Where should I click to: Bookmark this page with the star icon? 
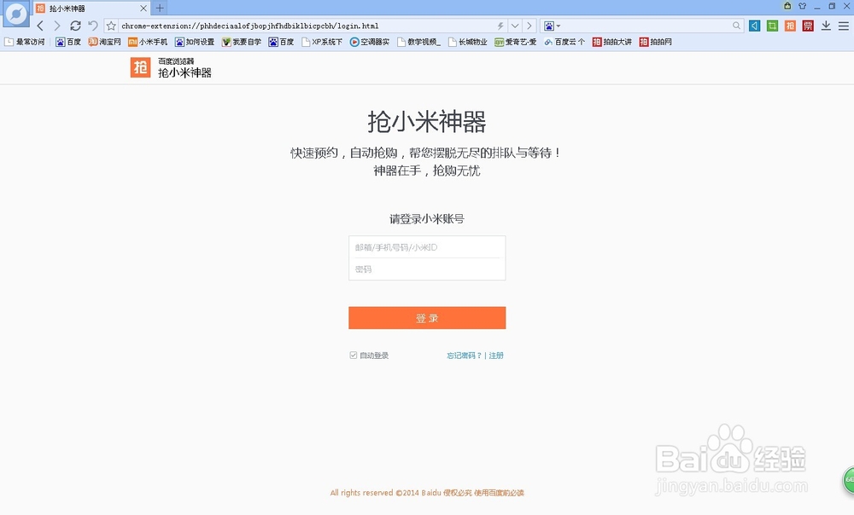click(x=111, y=26)
